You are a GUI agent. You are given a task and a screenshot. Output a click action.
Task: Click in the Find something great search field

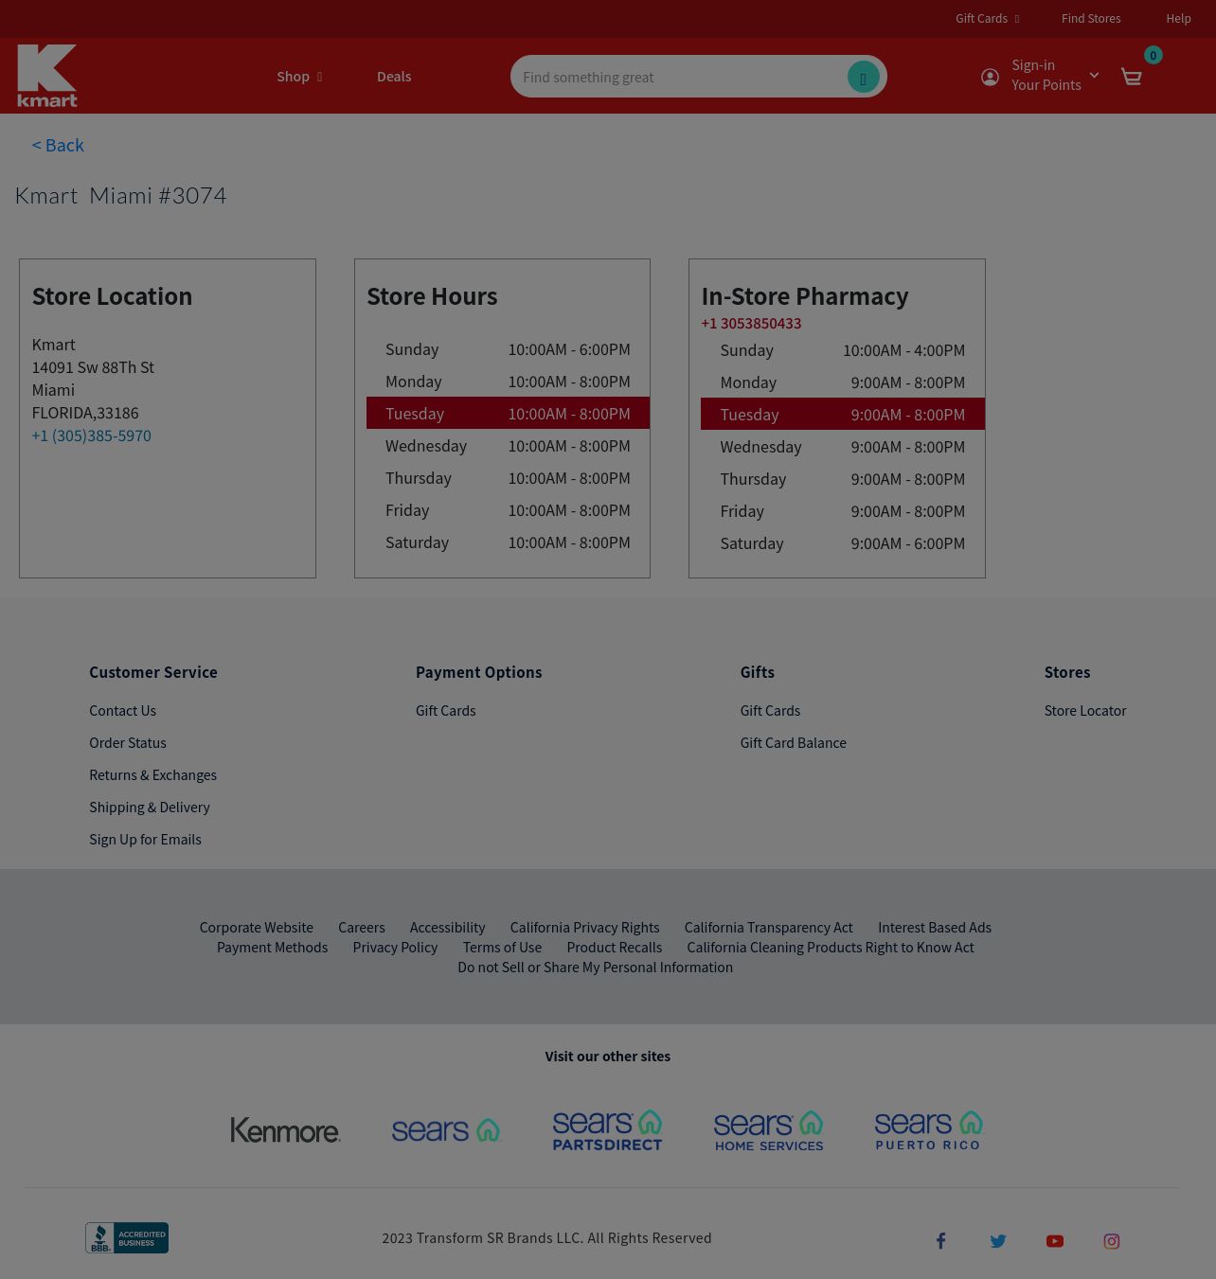tap(680, 77)
